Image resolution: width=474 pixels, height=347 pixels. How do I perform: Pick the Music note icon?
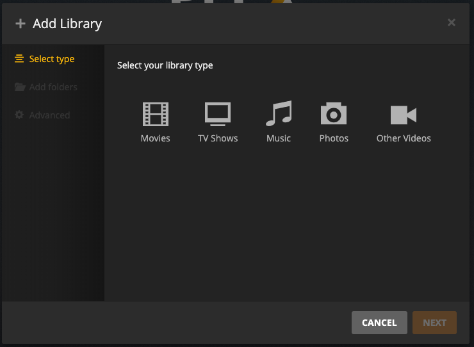click(279, 114)
